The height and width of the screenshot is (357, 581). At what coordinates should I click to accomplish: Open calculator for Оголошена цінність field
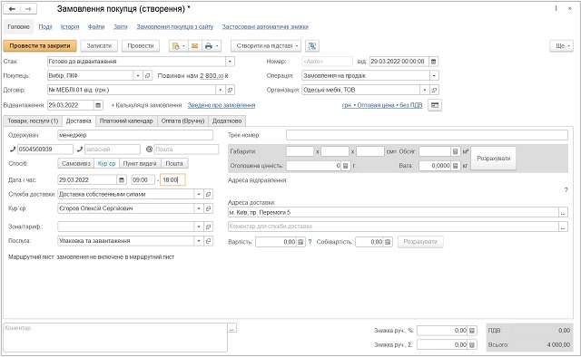[x=345, y=166]
